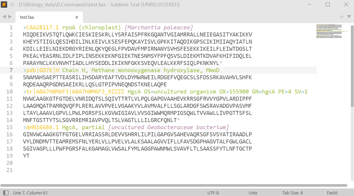Place cursor in CAA28117.1 rpoA header line
The image size is (354, 196).
[106, 27]
